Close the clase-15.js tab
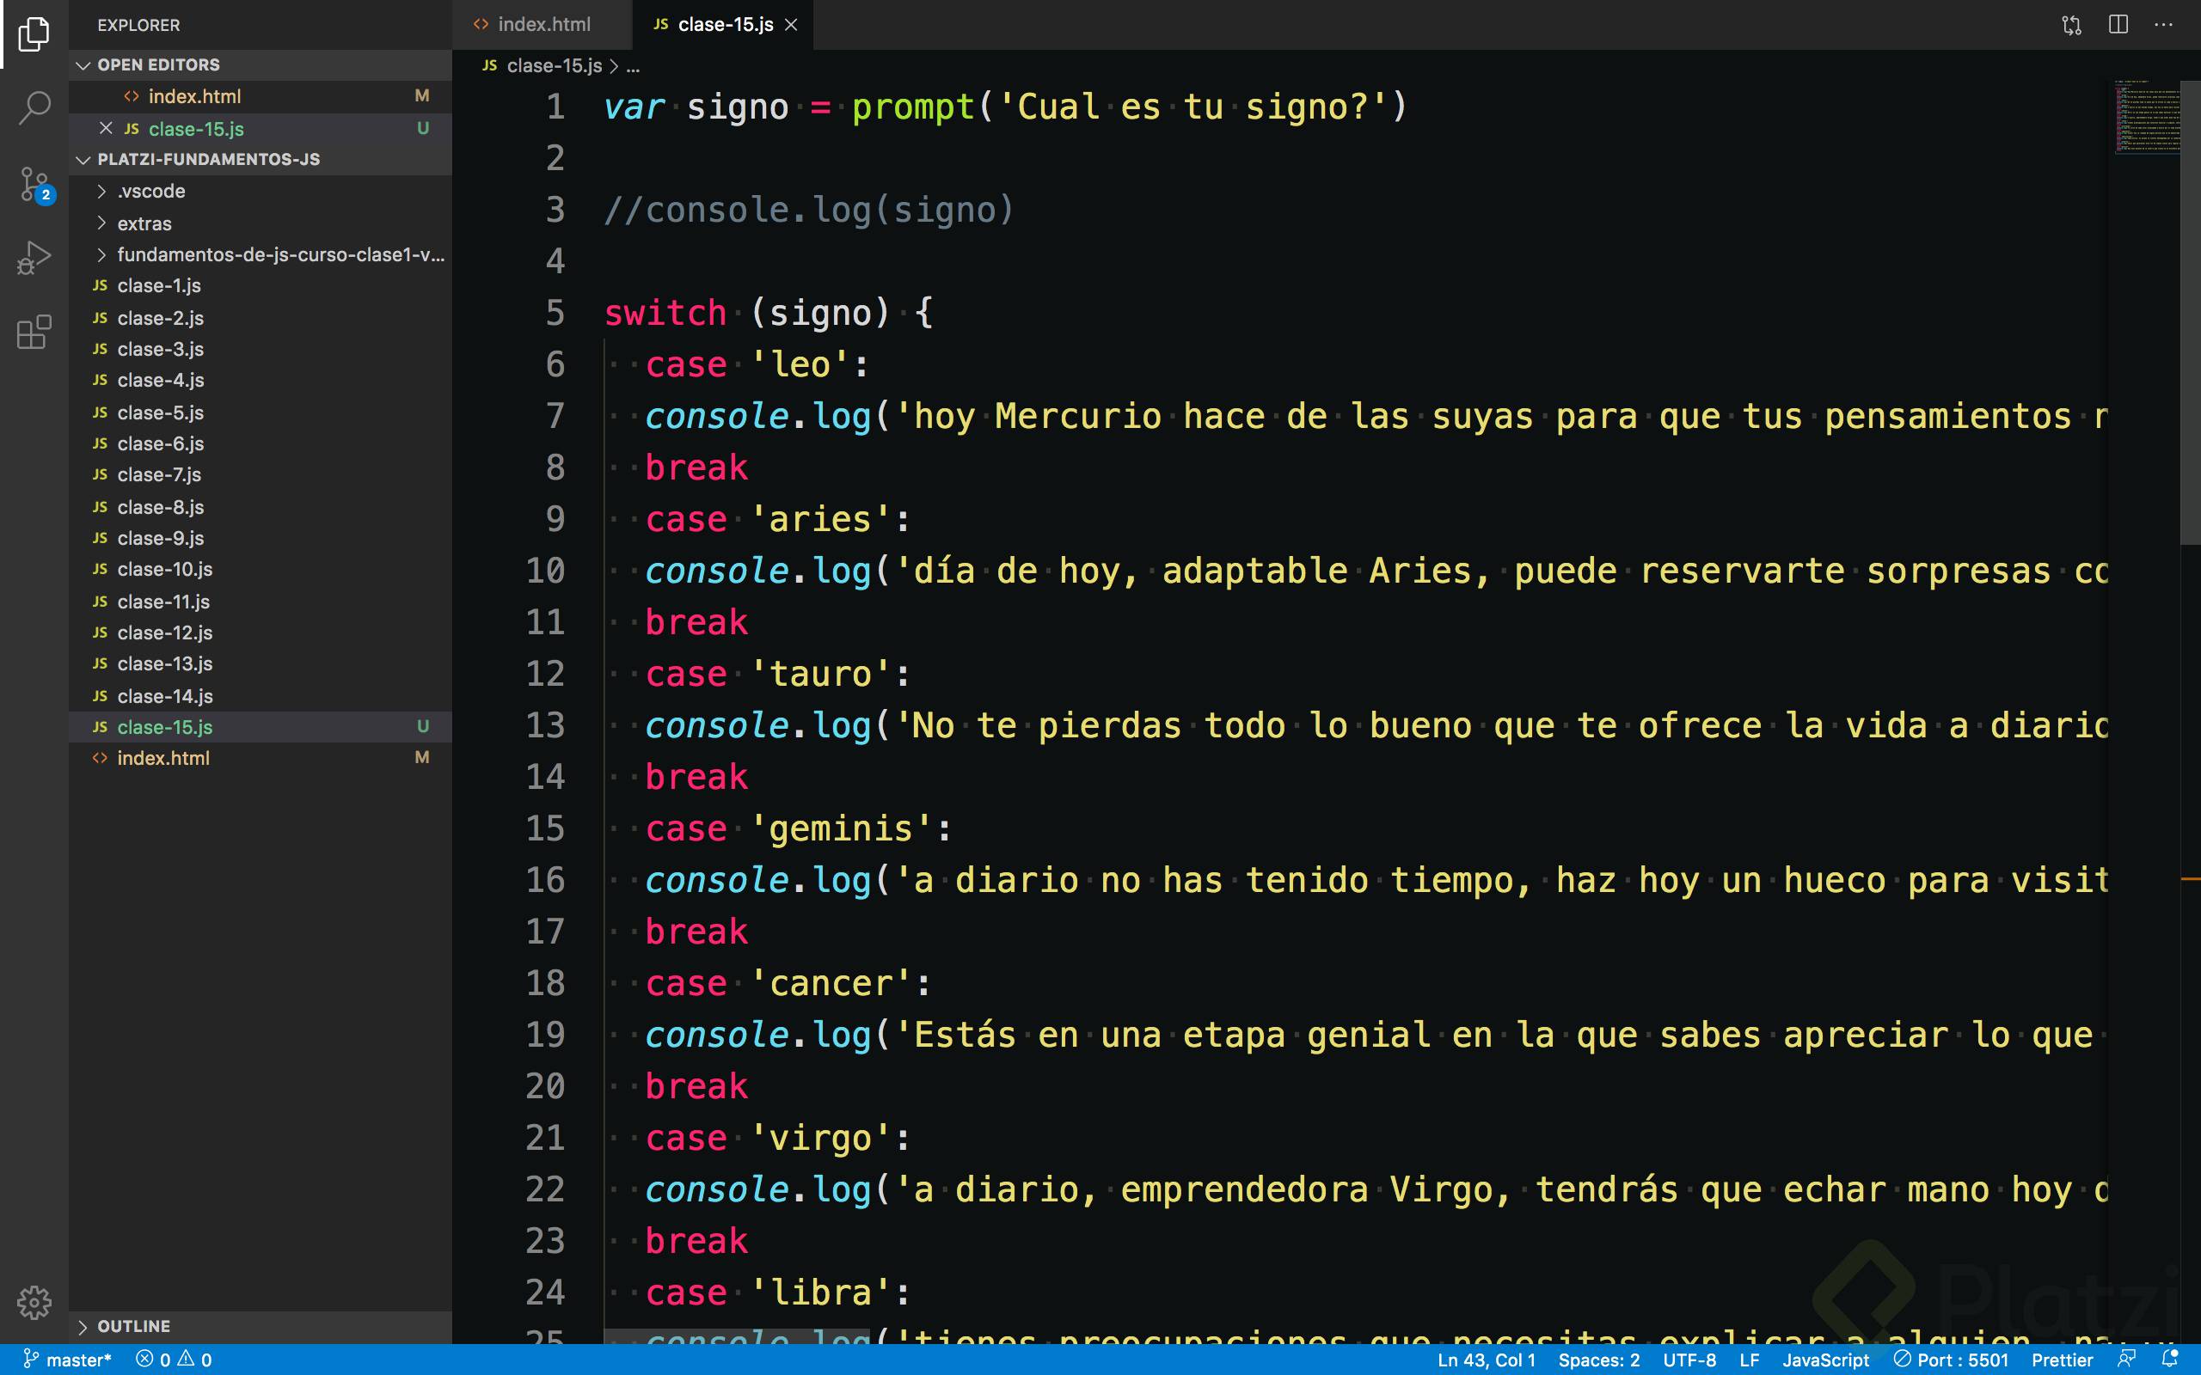Image resolution: width=2201 pixels, height=1375 pixels. click(x=791, y=25)
